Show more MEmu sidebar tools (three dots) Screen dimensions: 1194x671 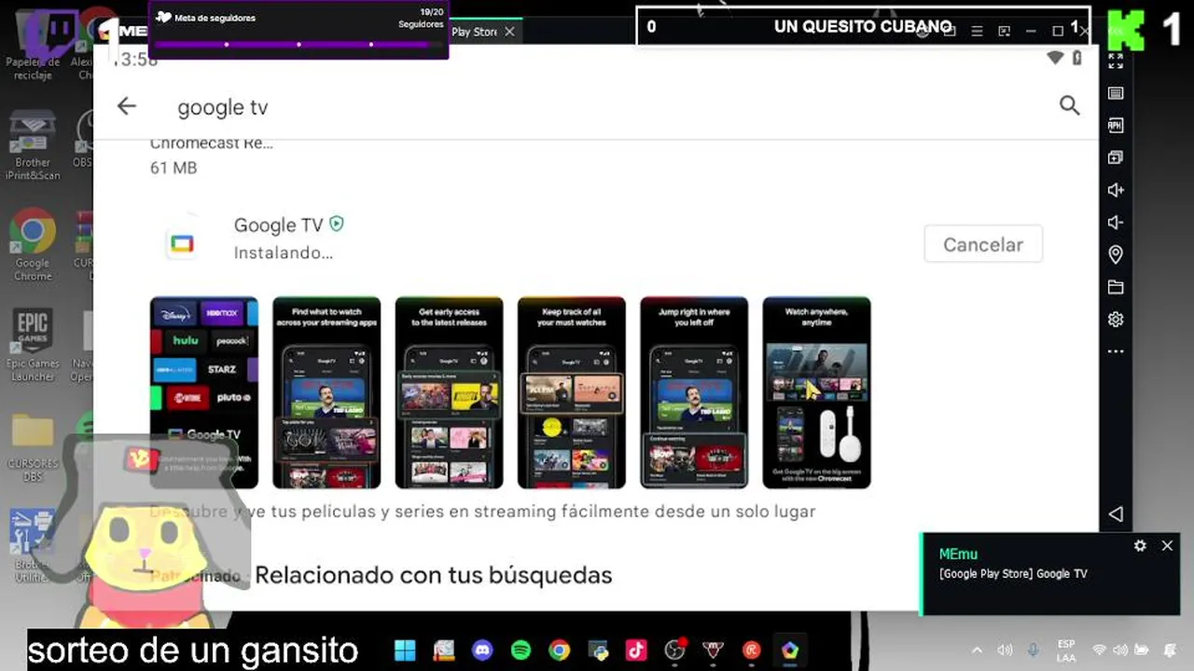click(x=1116, y=351)
